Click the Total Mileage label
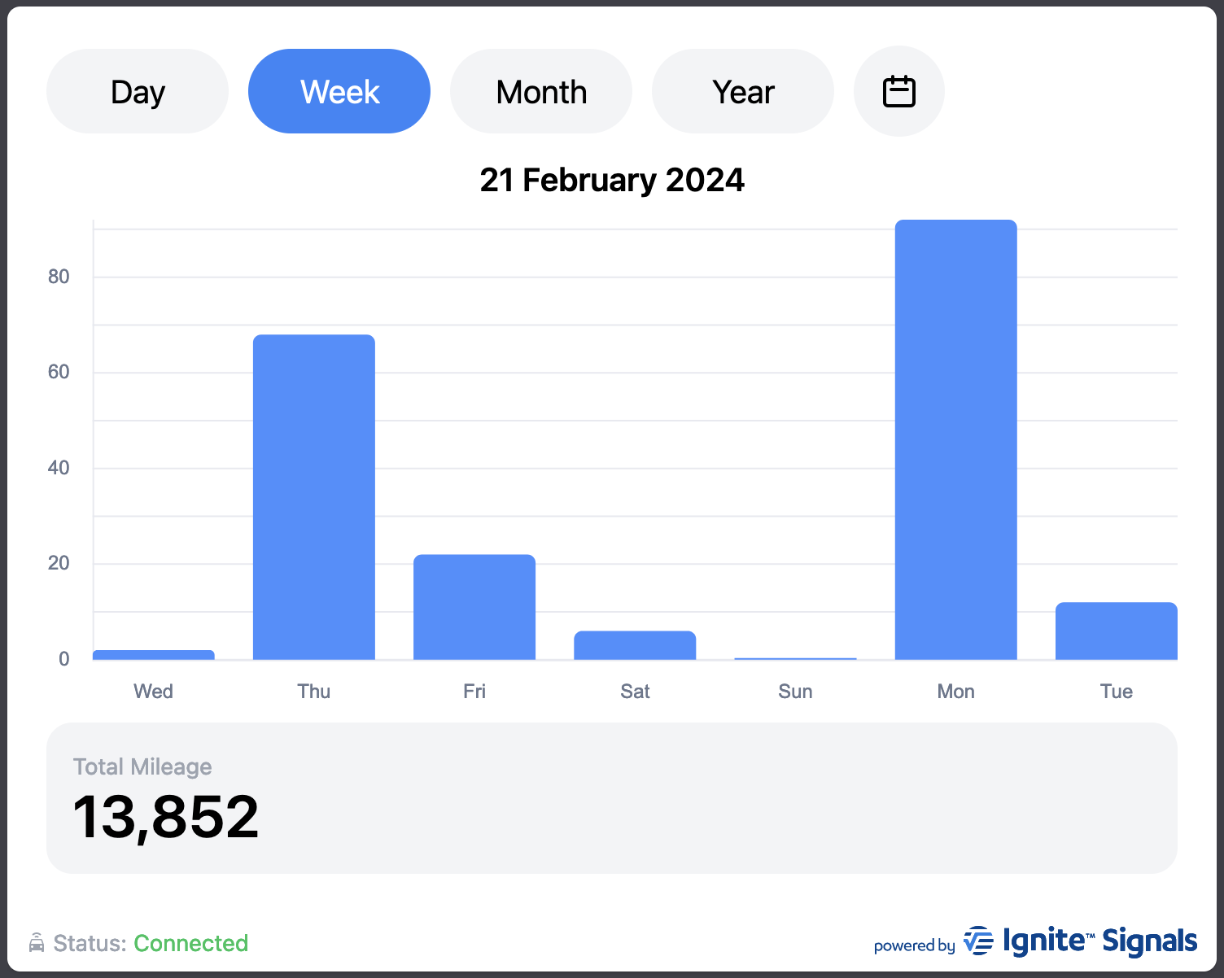 [x=142, y=766]
